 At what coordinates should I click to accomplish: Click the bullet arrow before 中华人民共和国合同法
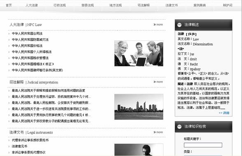9,34
